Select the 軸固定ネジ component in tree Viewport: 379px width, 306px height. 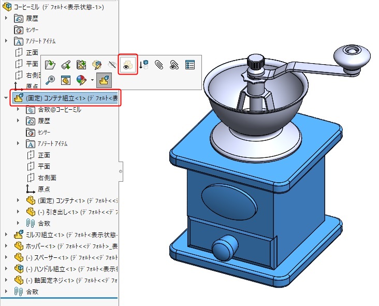(x=72, y=280)
